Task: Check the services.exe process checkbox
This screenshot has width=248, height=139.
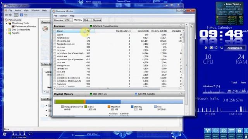Action: 55,69
